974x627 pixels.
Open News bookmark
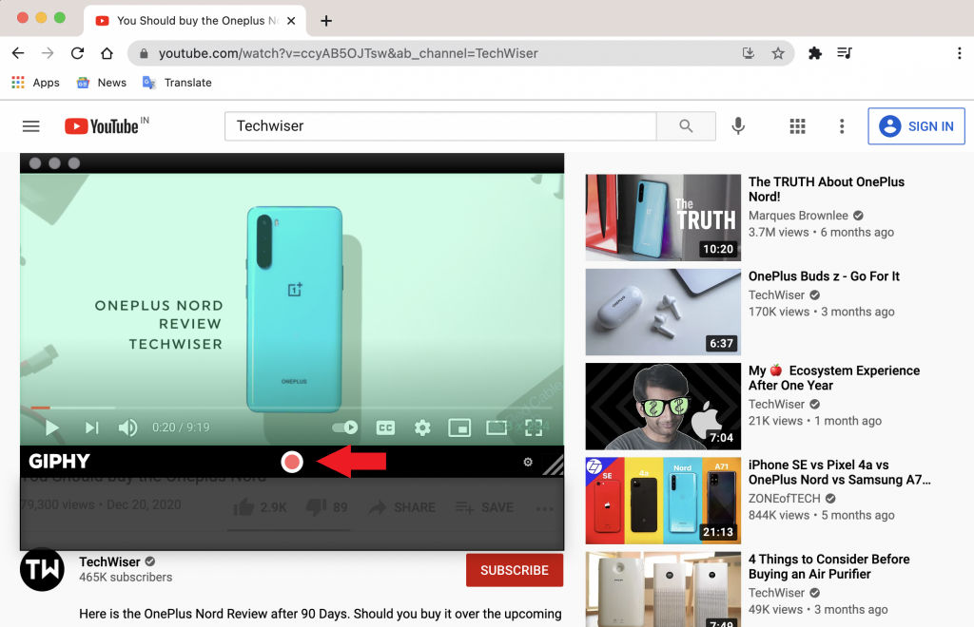point(101,83)
